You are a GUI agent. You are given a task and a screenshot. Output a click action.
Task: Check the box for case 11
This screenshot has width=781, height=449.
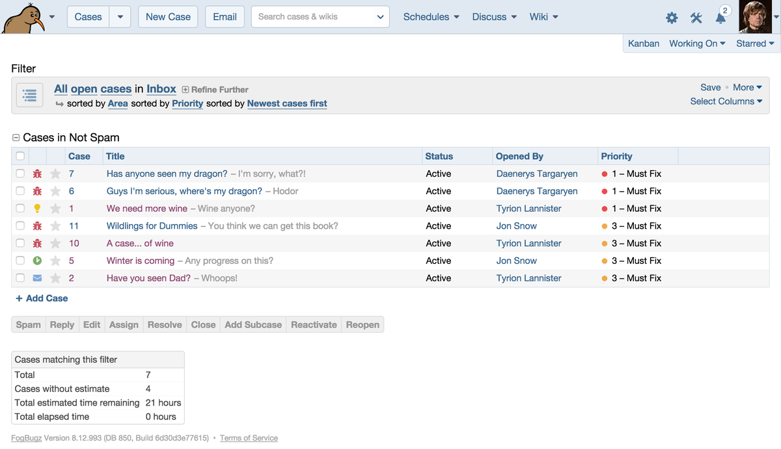pyautogui.click(x=20, y=226)
